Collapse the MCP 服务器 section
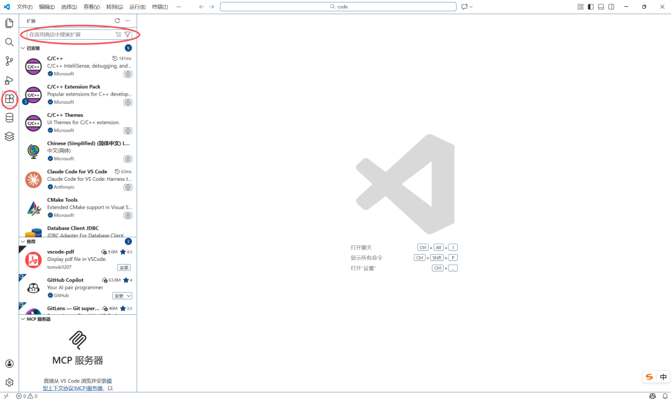The image size is (671, 400). (23, 319)
